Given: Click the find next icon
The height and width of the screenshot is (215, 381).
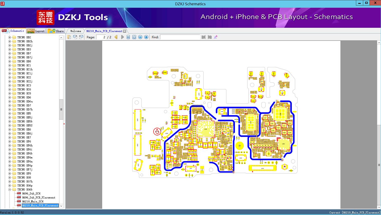Looking at the screenshot, I should [x=210, y=37].
